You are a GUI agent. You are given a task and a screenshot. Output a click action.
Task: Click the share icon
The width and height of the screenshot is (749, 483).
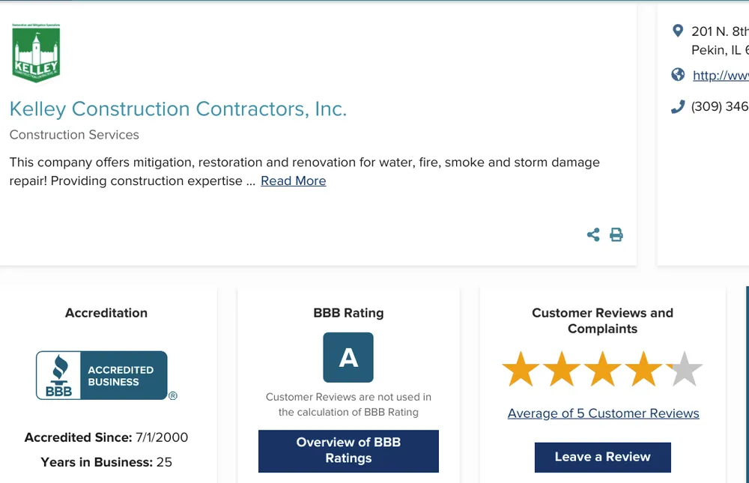tap(592, 234)
